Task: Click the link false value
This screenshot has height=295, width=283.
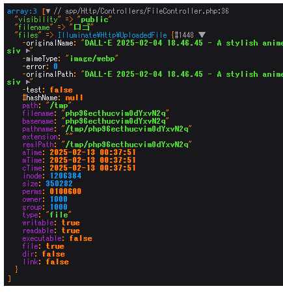Action: pyautogui.click(x=57, y=262)
